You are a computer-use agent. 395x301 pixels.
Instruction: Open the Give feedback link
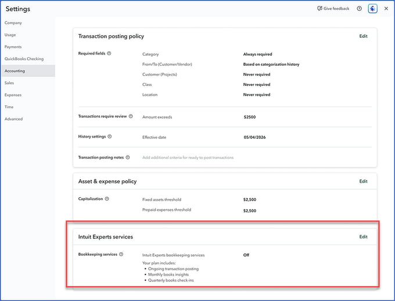[x=333, y=9]
